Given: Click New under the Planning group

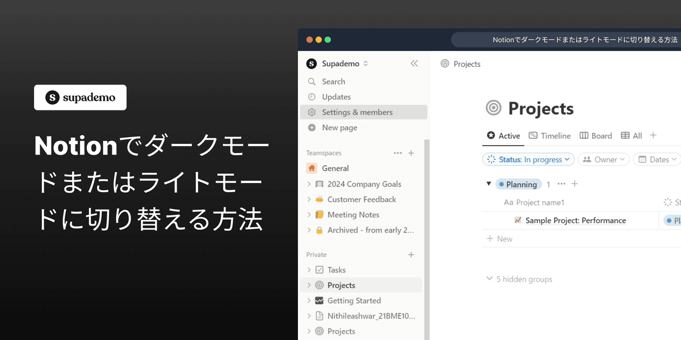Looking at the screenshot, I should click(499, 239).
